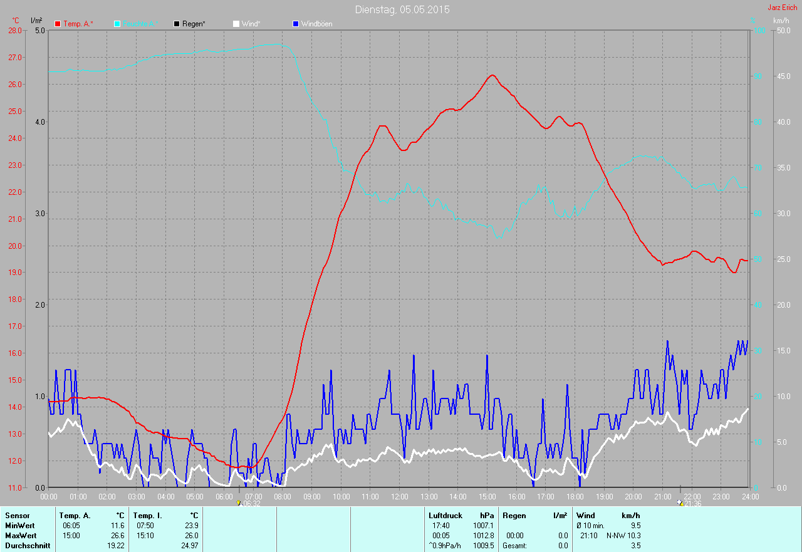Click minimum outdoor temperature value '11.6'

(118, 526)
